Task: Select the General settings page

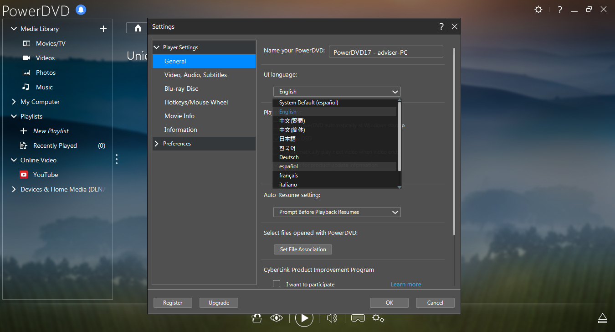Action: pos(204,61)
